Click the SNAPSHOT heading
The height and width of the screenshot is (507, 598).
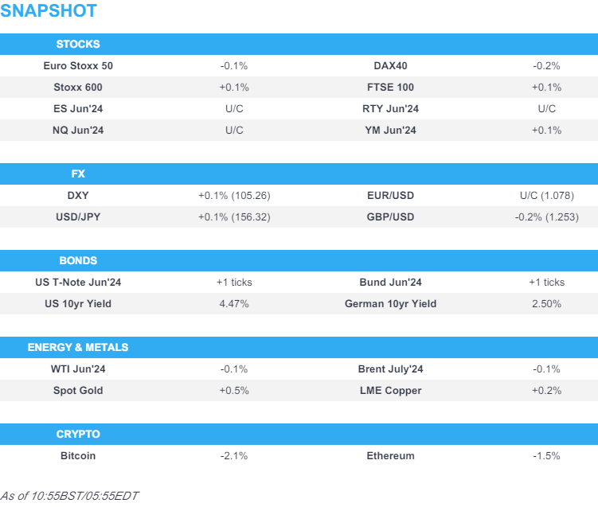click(49, 11)
